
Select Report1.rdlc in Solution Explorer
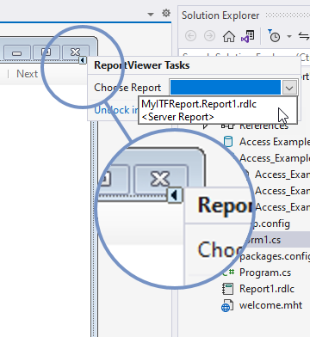pyautogui.click(x=267, y=289)
